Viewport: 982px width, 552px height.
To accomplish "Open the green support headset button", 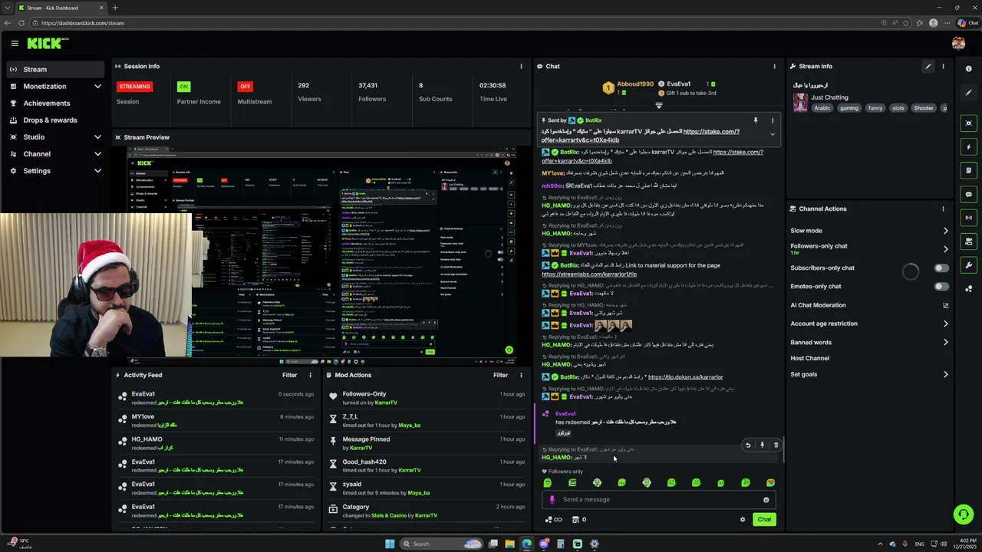I will [x=963, y=514].
